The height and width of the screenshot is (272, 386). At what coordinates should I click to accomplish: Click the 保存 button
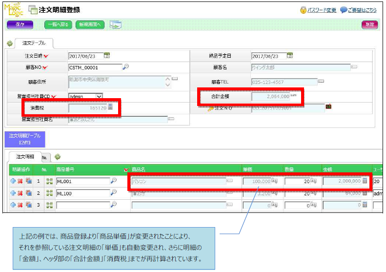pos(20,24)
